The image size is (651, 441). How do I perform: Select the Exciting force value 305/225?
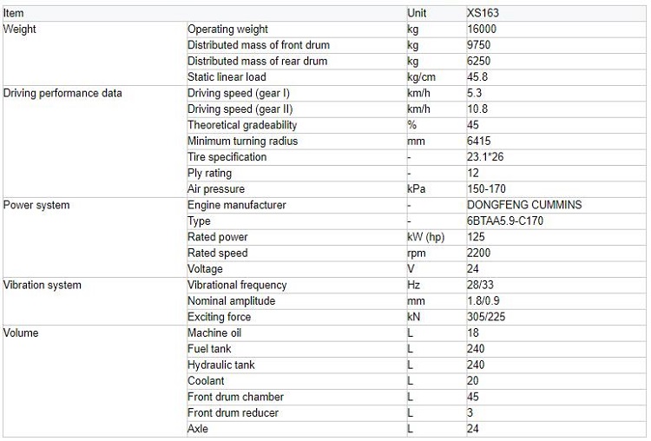click(x=486, y=317)
